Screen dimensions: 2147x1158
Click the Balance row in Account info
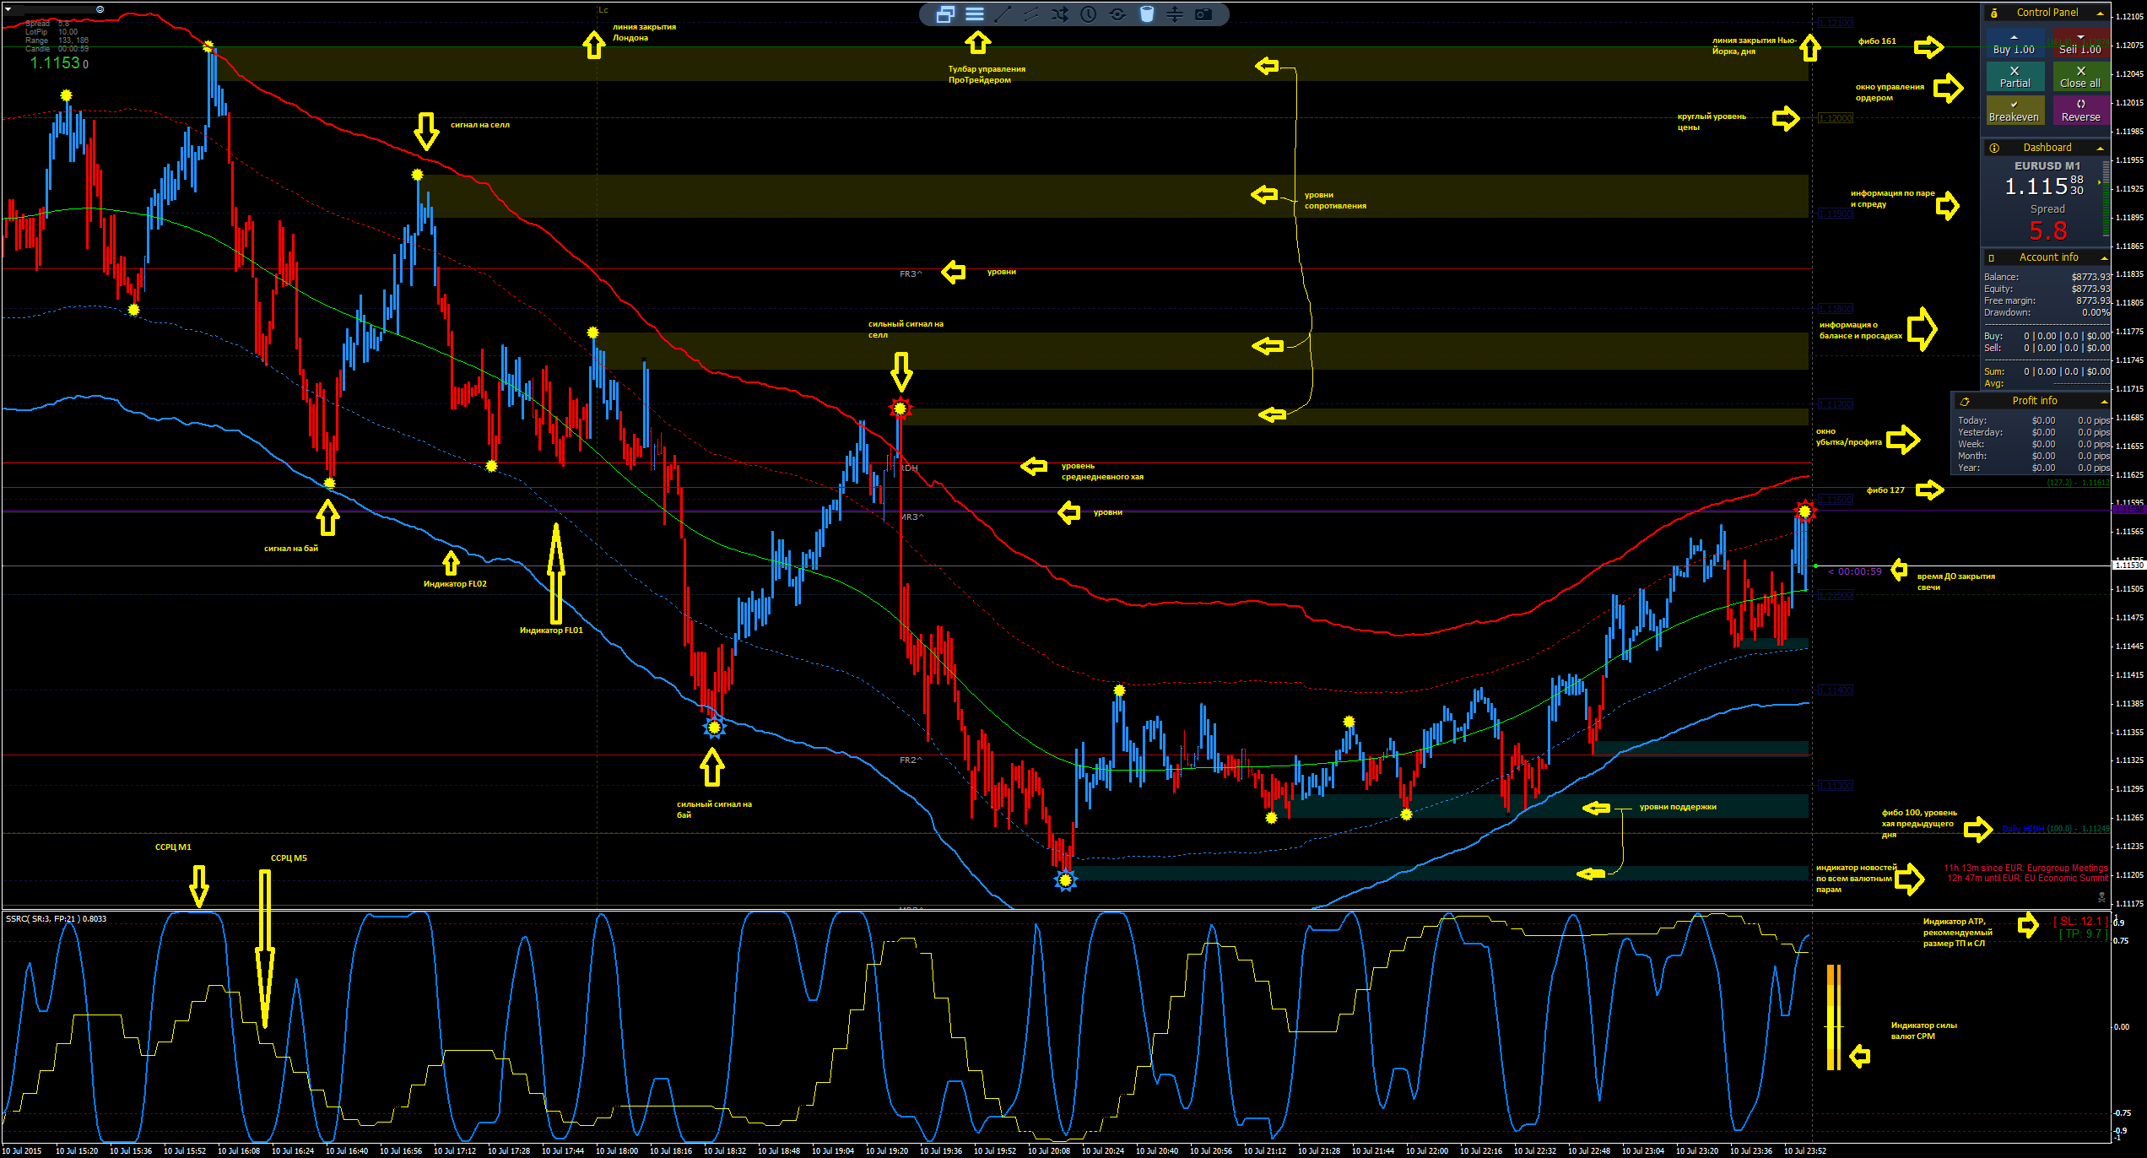point(2047,277)
